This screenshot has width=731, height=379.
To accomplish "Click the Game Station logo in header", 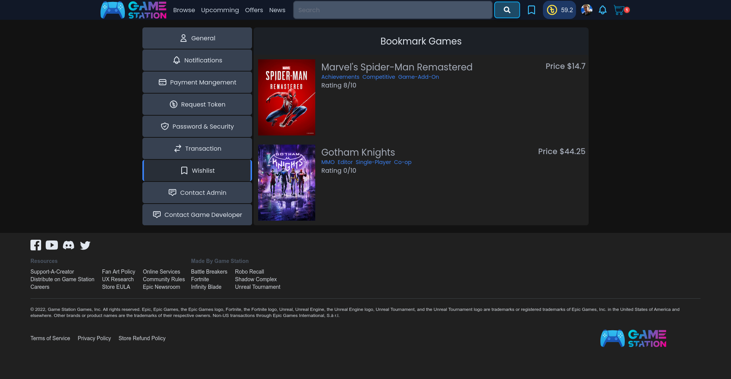I will pos(133,10).
